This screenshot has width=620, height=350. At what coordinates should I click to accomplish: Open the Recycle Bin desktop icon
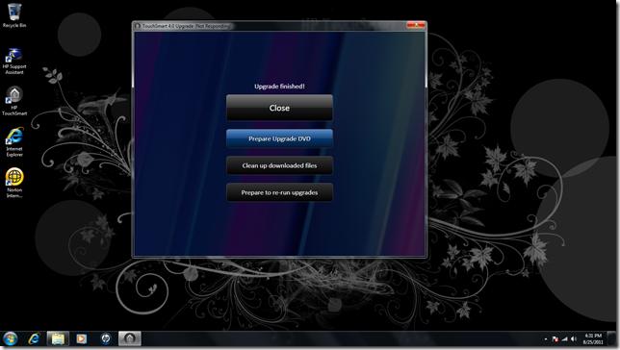[14, 15]
